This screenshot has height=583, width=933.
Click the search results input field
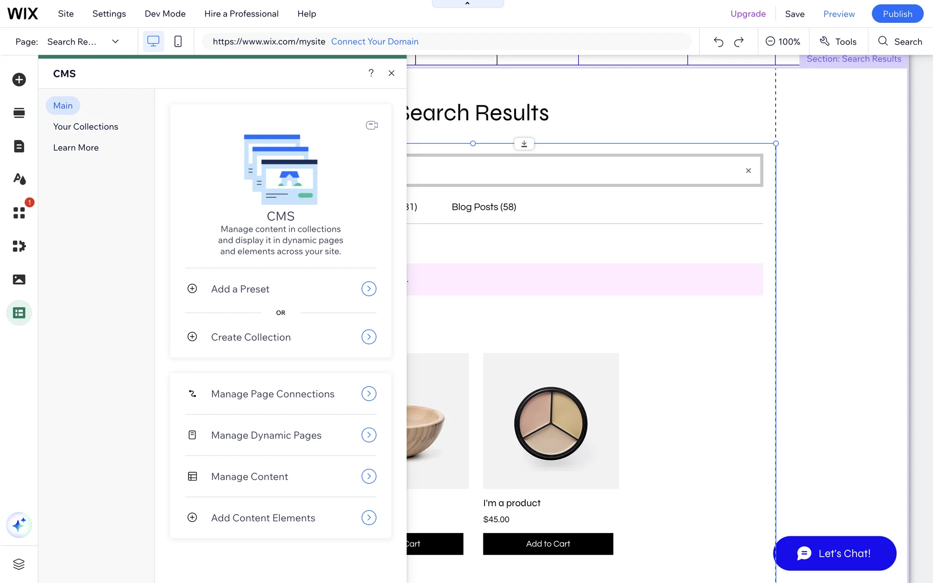[573, 171]
